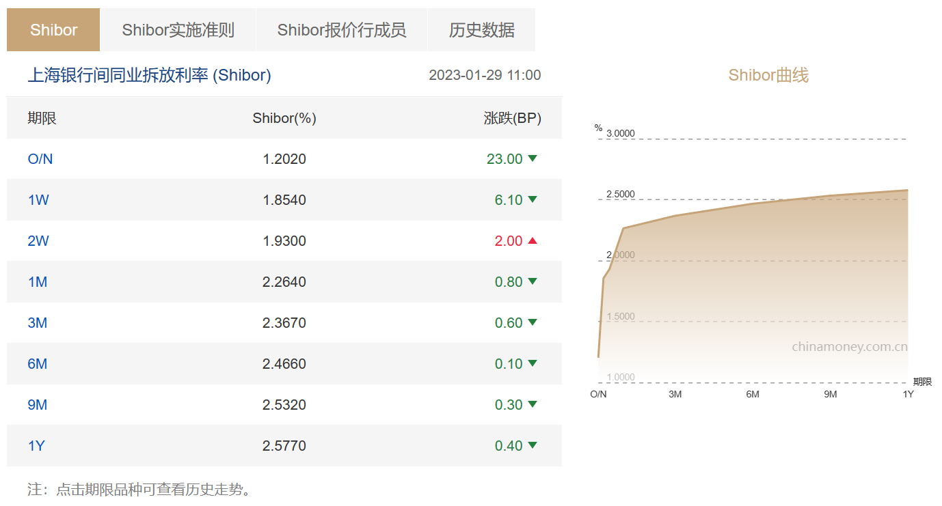Open the Shibor报价行成员 tab
942x506 pixels.
[341, 30]
